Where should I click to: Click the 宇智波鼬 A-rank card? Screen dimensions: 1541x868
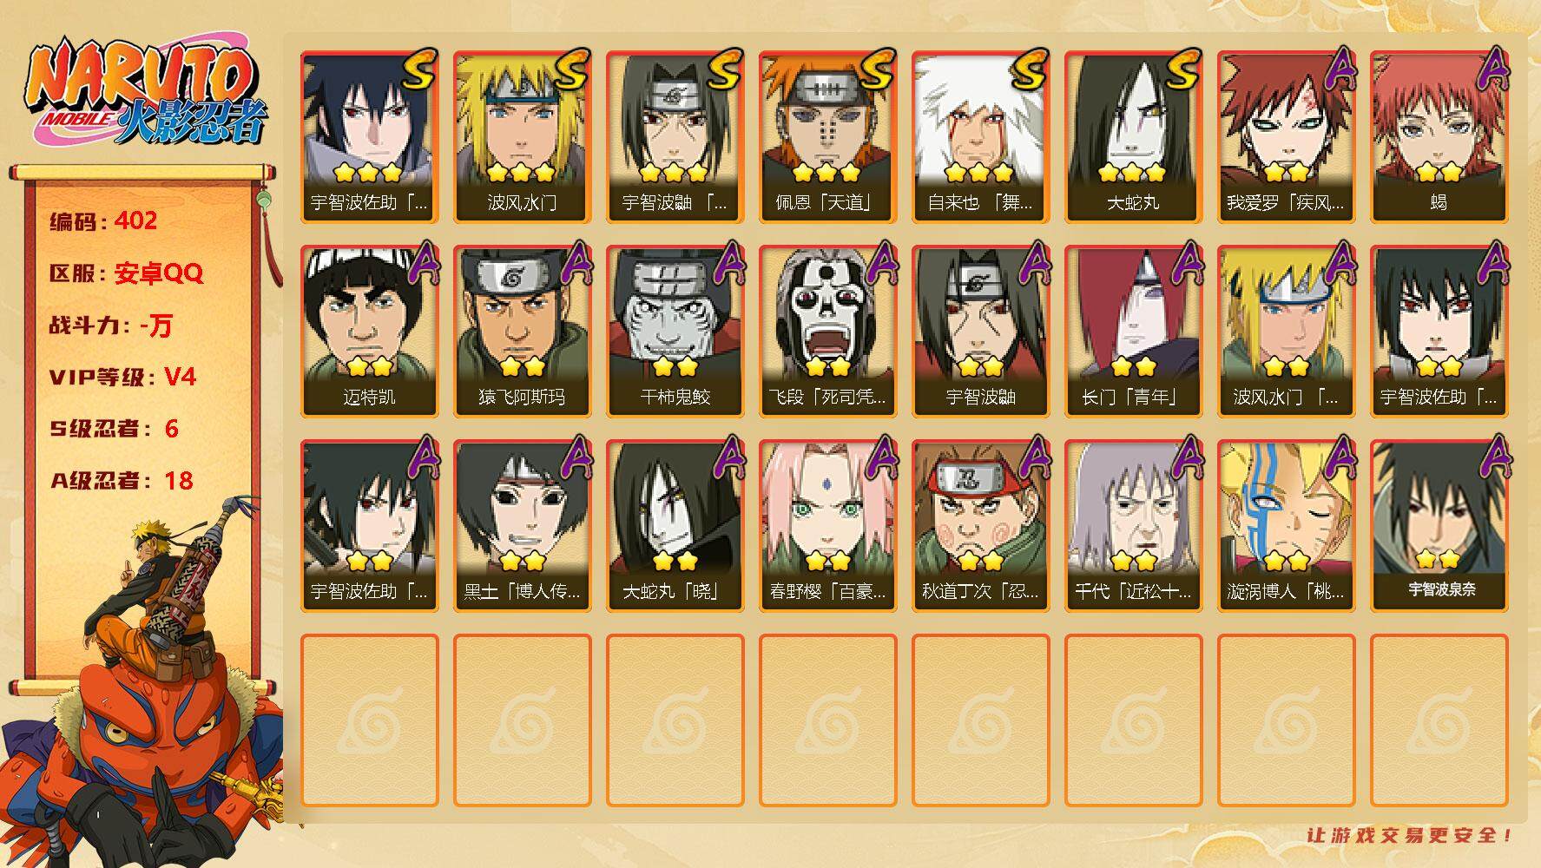(980, 331)
